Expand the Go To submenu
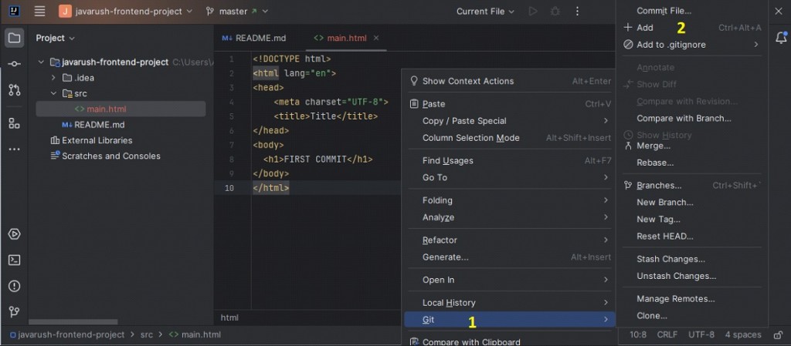The image size is (791, 346). 510,177
